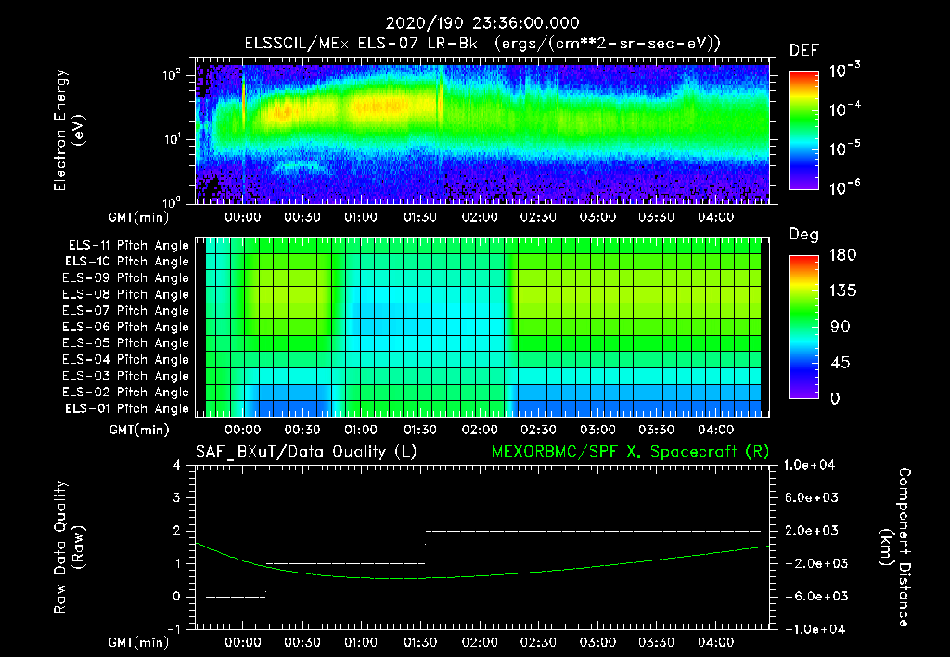Click the 10^2 tick on the electron energy axis
The image size is (950, 657).
(172, 75)
